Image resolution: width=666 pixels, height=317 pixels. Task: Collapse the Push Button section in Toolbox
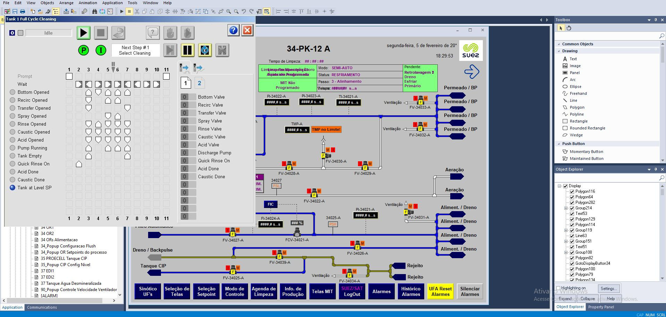559,144
